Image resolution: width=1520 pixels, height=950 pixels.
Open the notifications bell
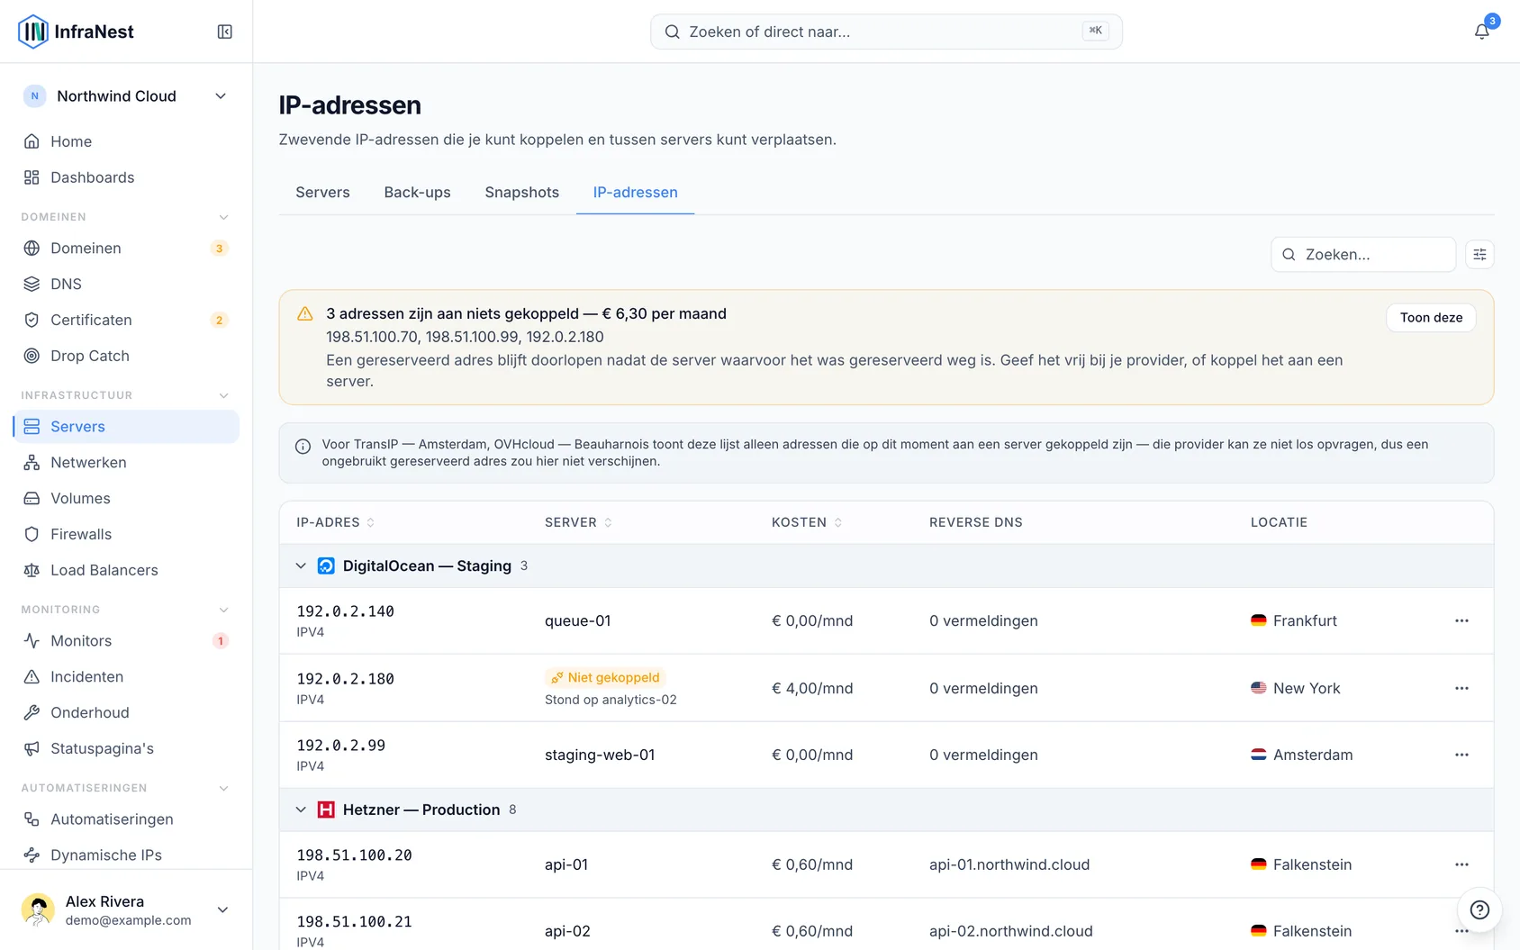(x=1481, y=32)
